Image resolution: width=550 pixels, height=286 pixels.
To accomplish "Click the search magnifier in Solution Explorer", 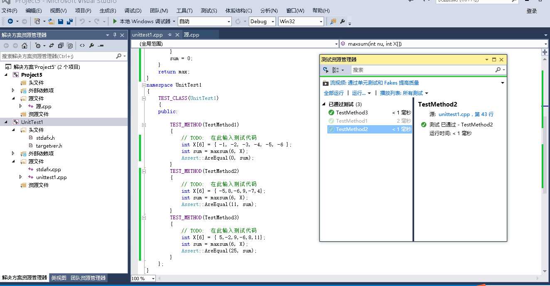I will (119, 56).
